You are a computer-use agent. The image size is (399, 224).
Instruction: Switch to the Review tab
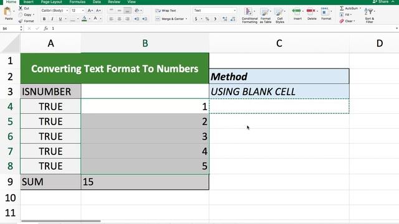tap(114, 2)
